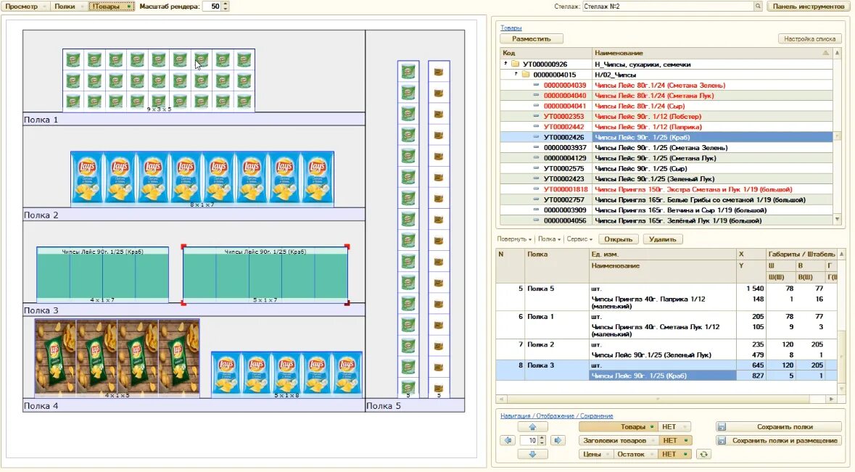855x472 pixels.
Task: Enable the Остаток display toggle
Action: pyautogui.click(x=635, y=454)
